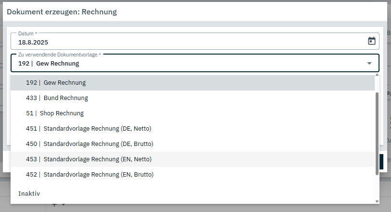Viewport: 391px width, 212px height.
Task: Open the calendar date picker icon
Action: [371, 41]
